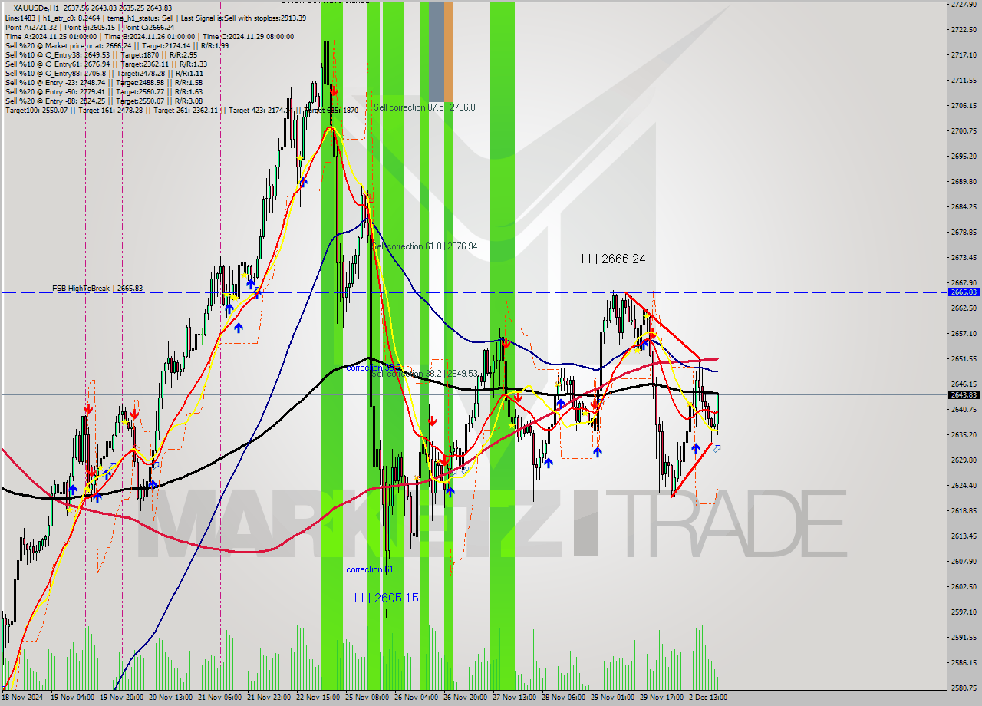Click the '18 Nov 2024' time axis label
982x706 pixels.
click(x=23, y=698)
